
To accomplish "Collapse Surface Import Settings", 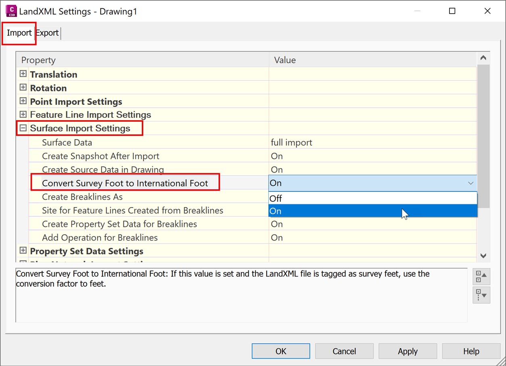I will coord(23,128).
